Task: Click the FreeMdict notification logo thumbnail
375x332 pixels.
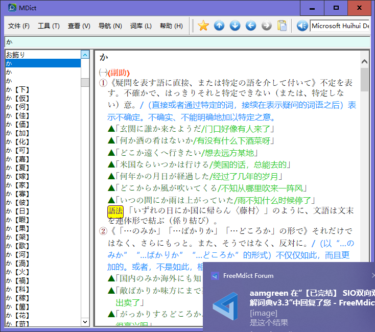Action: (x=225, y=306)
